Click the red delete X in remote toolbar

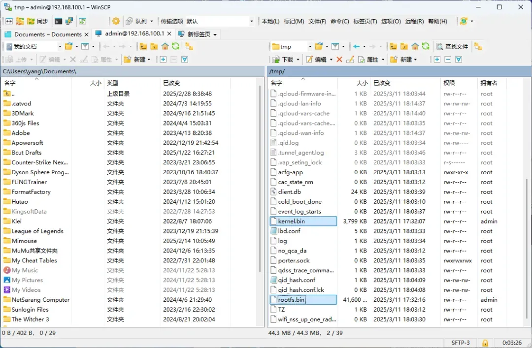[339, 60]
